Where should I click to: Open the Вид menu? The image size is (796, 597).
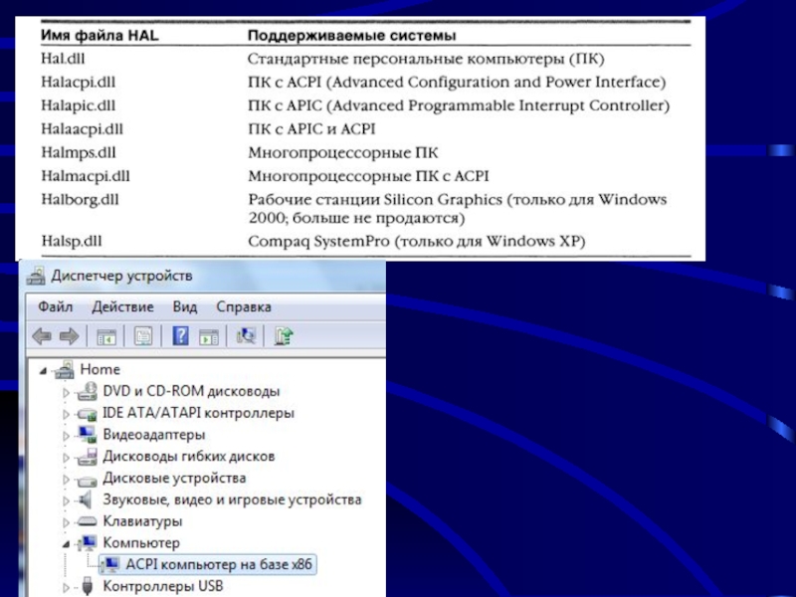tap(184, 306)
